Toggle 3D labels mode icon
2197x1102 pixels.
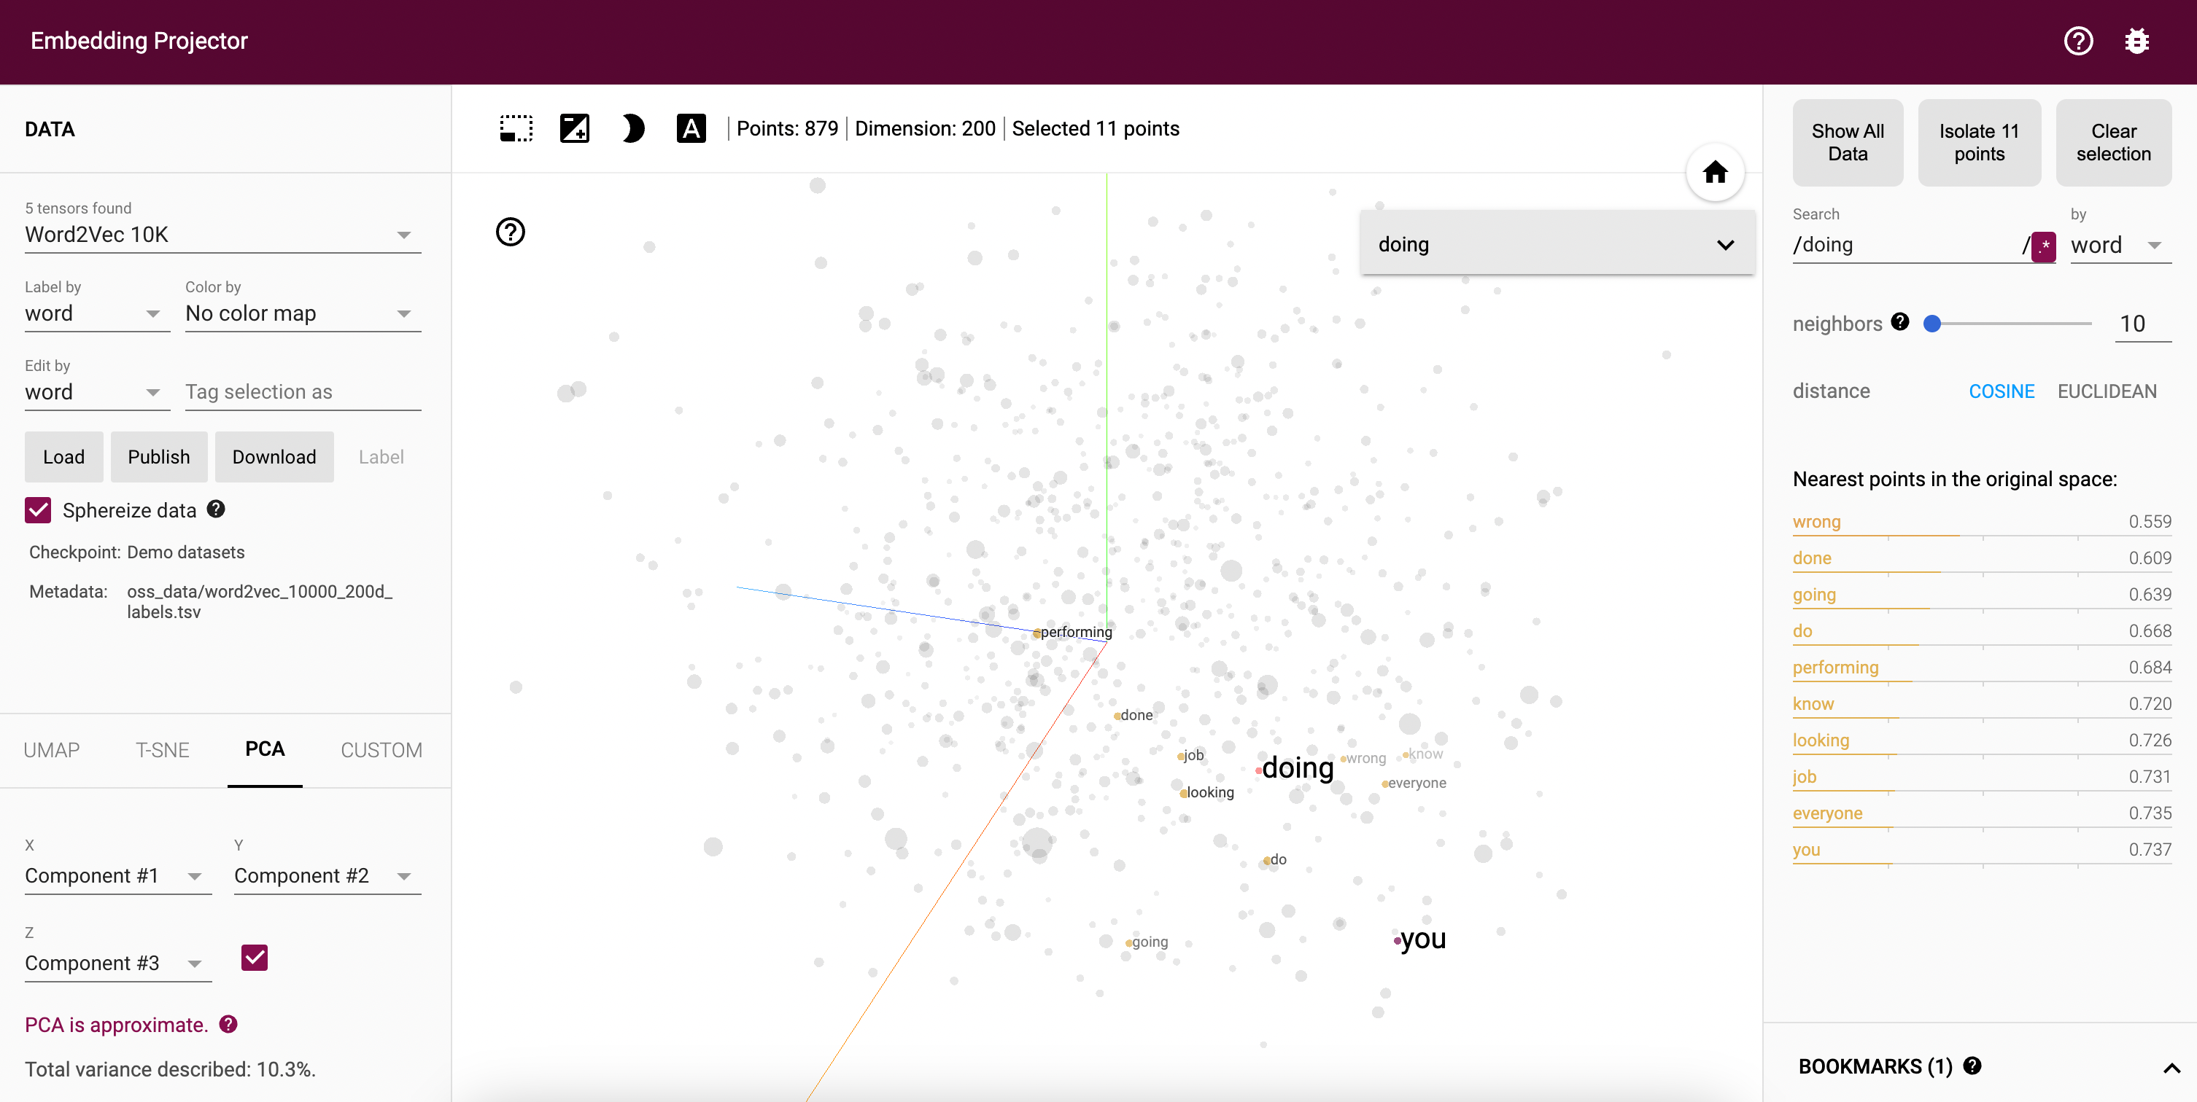[691, 129]
